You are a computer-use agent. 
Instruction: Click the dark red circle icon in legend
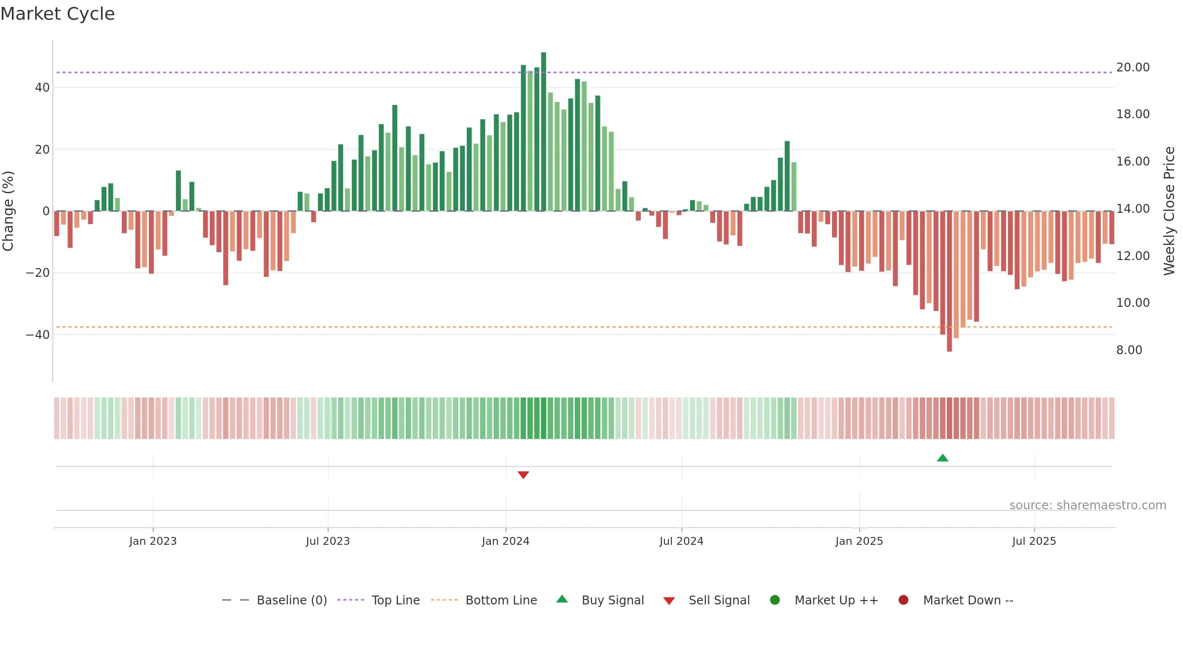tap(904, 600)
